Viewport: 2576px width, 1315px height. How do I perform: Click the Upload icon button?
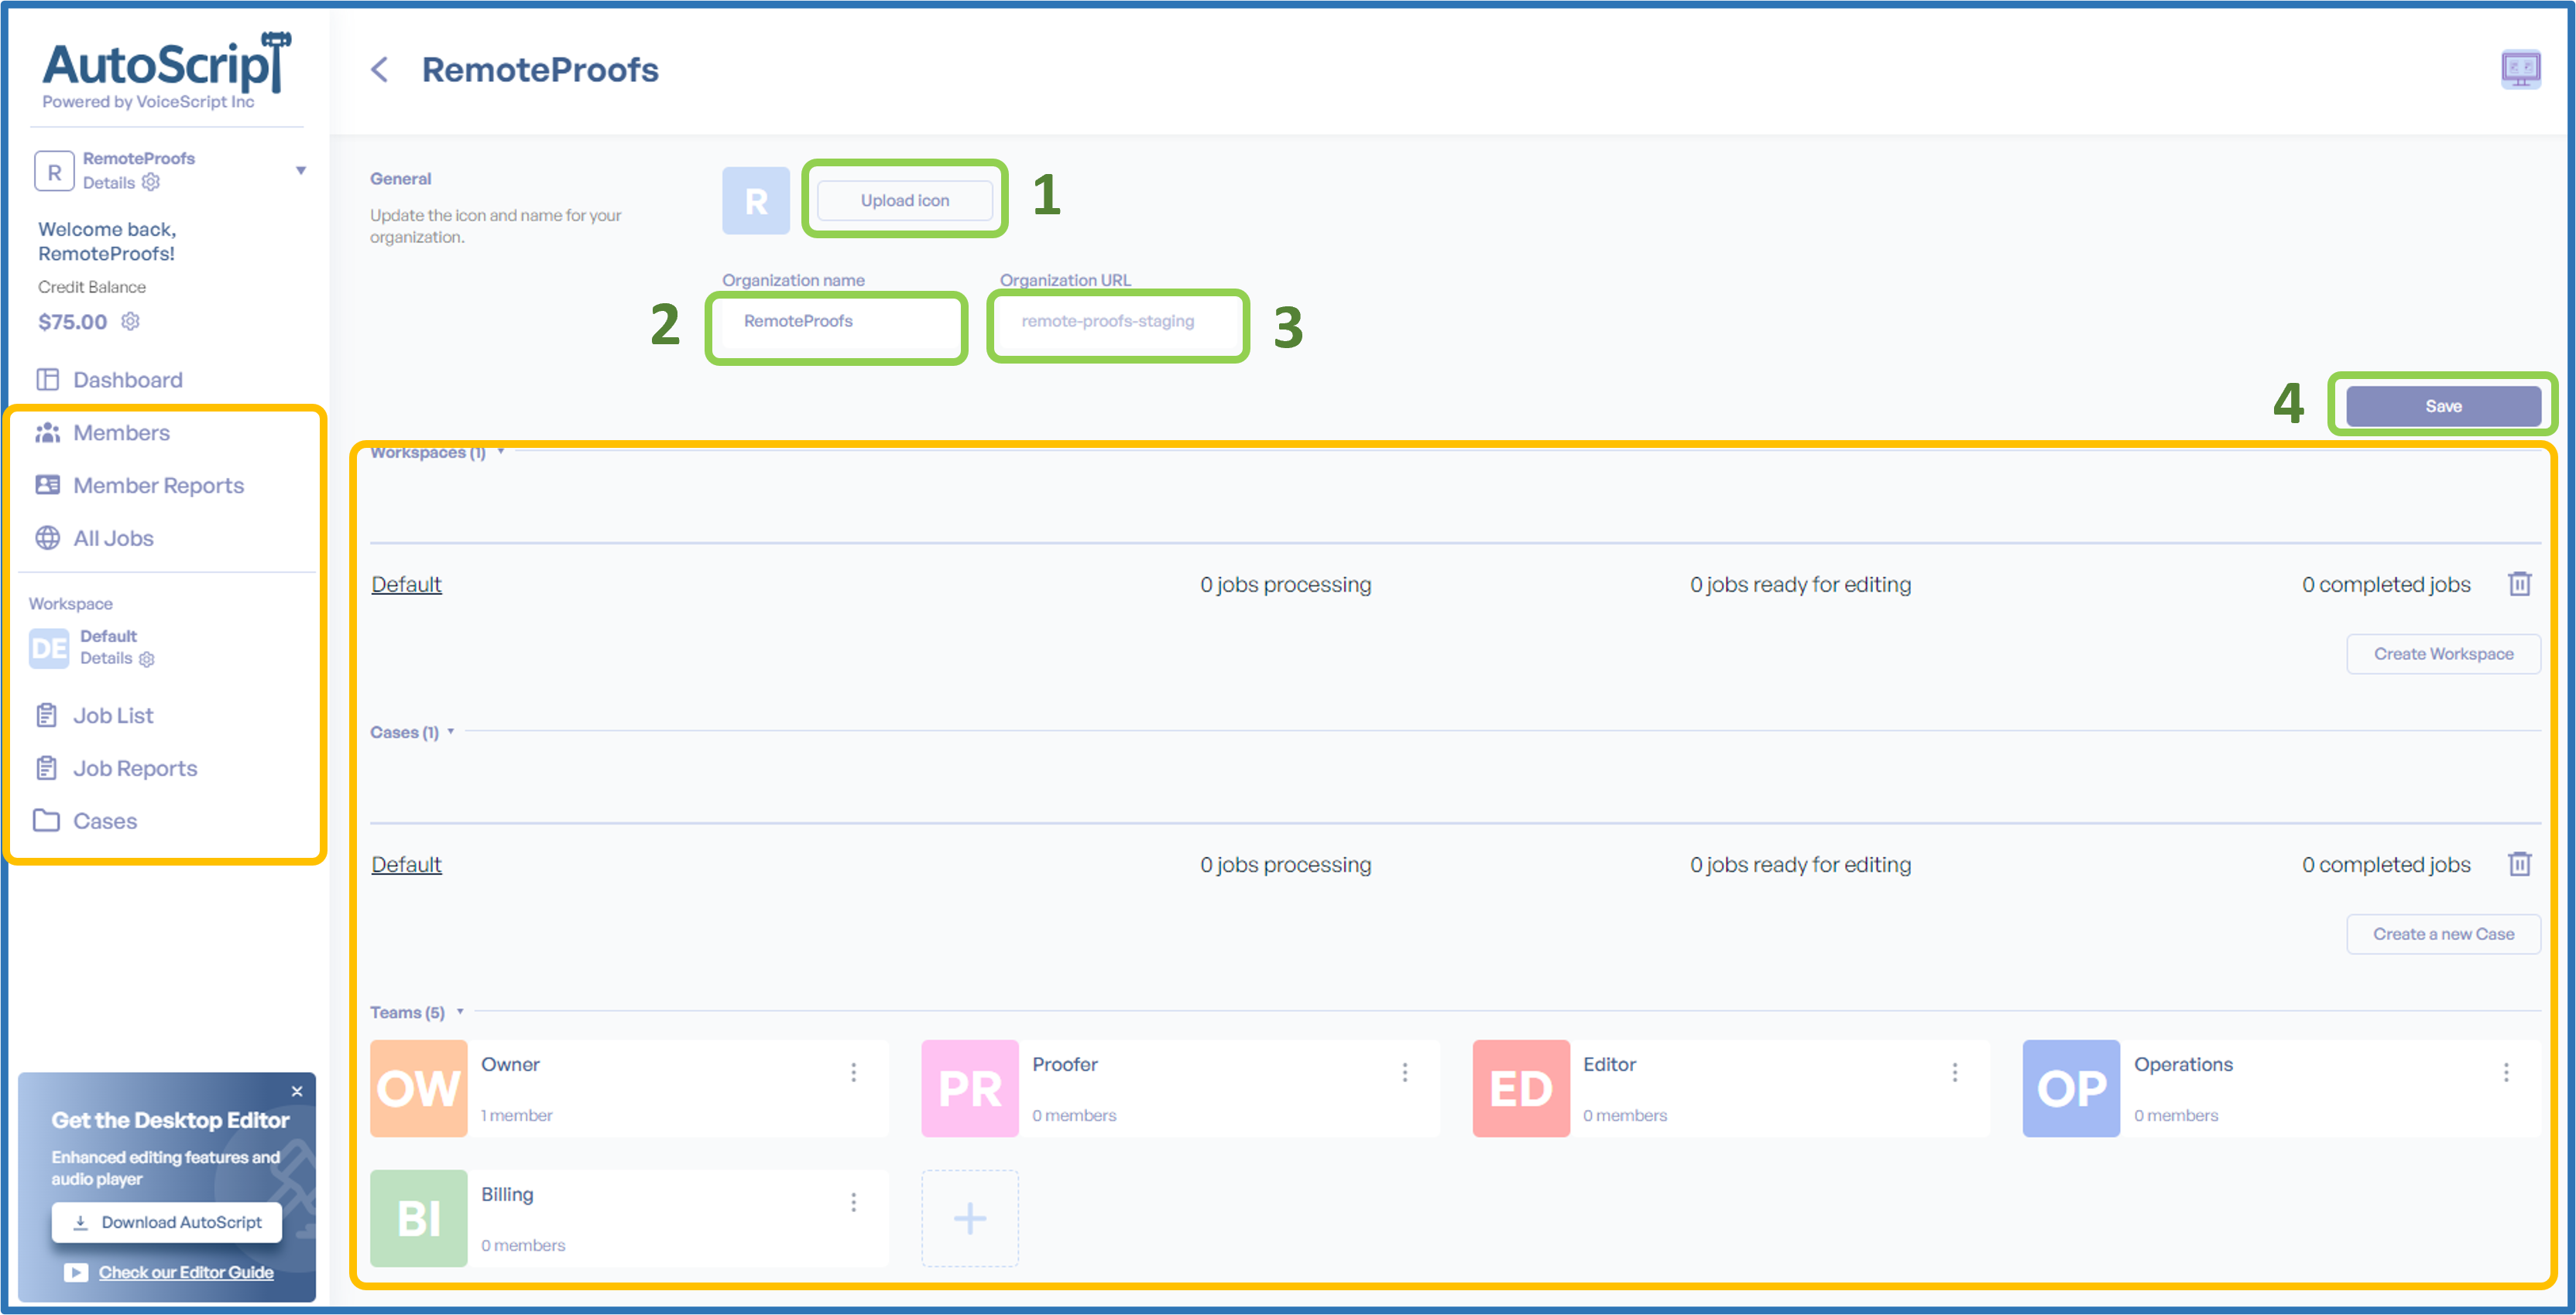[x=905, y=201]
